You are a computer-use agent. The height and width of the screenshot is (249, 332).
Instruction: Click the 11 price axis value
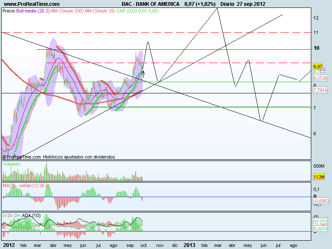[316, 33]
